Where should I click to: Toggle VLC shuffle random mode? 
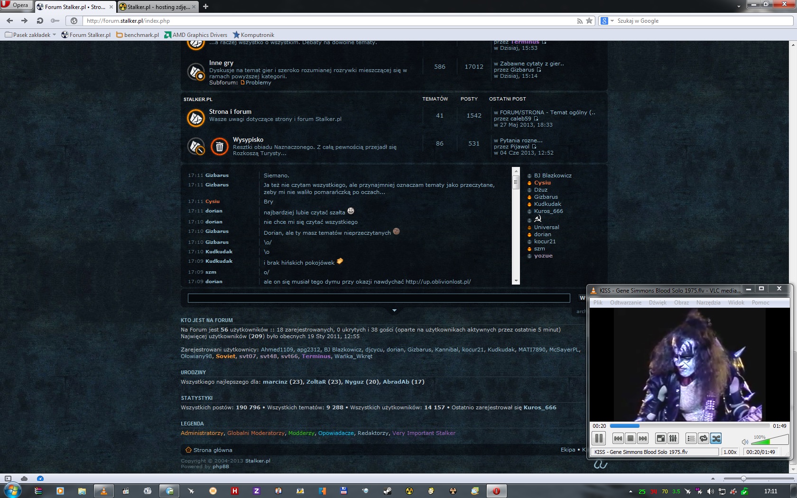(x=716, y=438)
